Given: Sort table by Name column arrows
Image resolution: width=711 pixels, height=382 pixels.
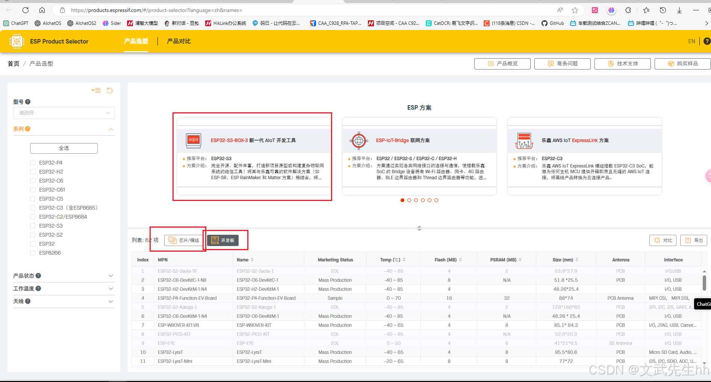Looking at the screenshot, I should [x=252, y=260].
